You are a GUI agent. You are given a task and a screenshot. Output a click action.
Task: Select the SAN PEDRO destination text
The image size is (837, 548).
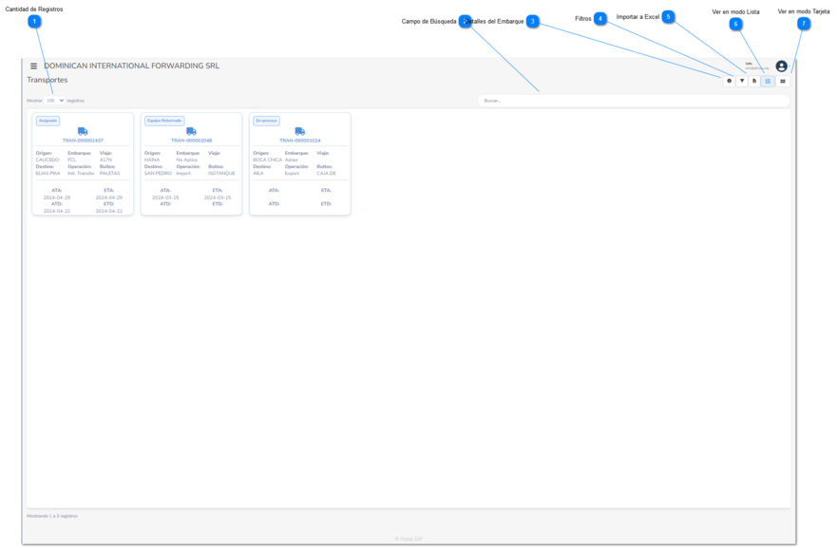[158, 174]
